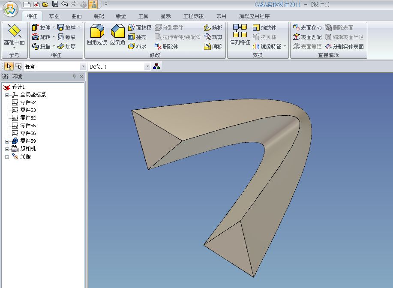The height and width of the screenshot is (288, 393).
Task: Switch to the 草图 ribbon tab
Action: coord(54,16)
